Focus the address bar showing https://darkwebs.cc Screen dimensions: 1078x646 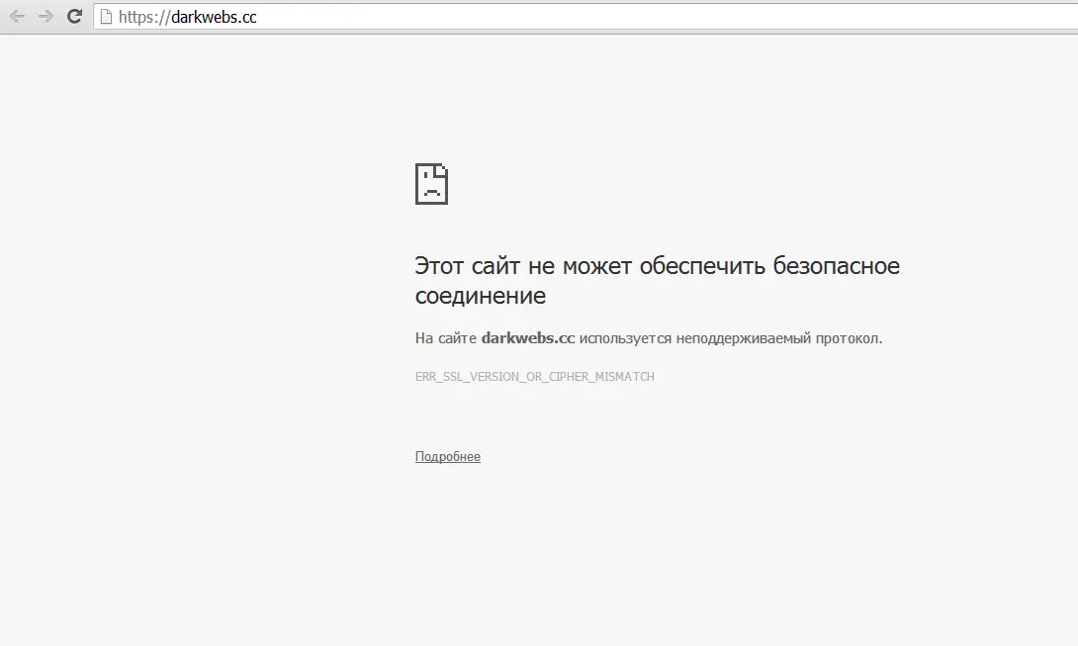tap(585, 17)
